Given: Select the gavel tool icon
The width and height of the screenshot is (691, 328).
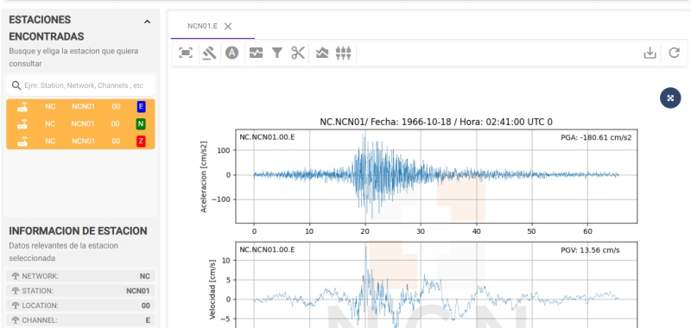Looking at the screenshot, I should click(209, 54).
